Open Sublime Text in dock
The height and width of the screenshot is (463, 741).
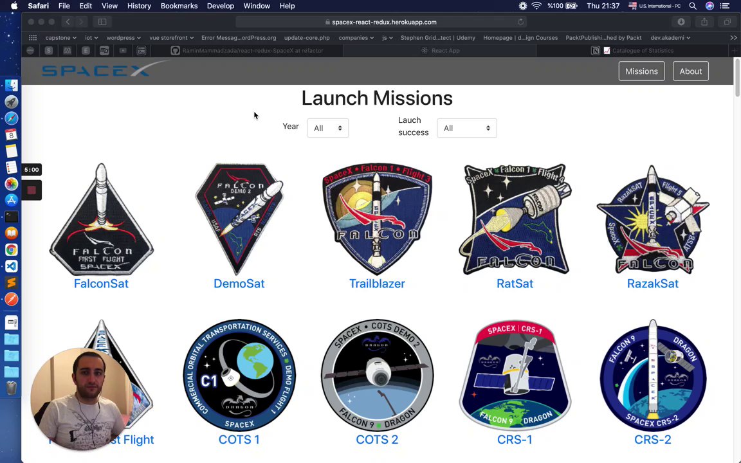pyautogui.click(x=12, y=282)
